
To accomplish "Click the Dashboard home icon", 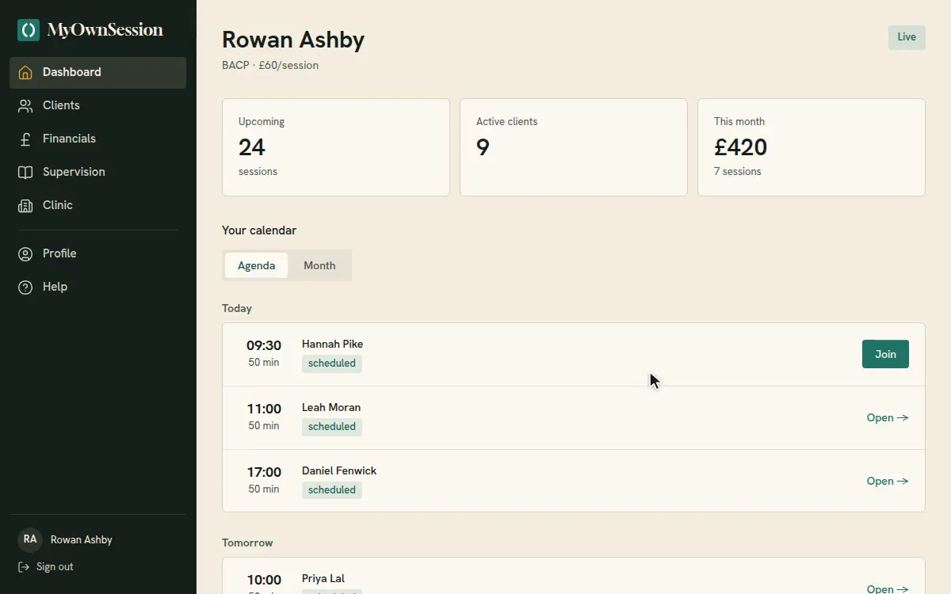I will pyautogui.click(x=25, y=72).
